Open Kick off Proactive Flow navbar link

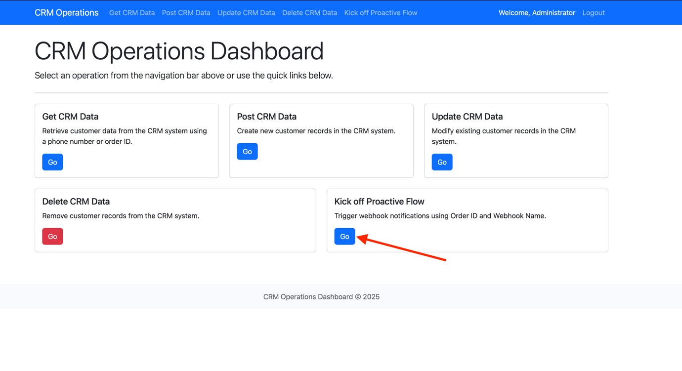coord(381,13)
